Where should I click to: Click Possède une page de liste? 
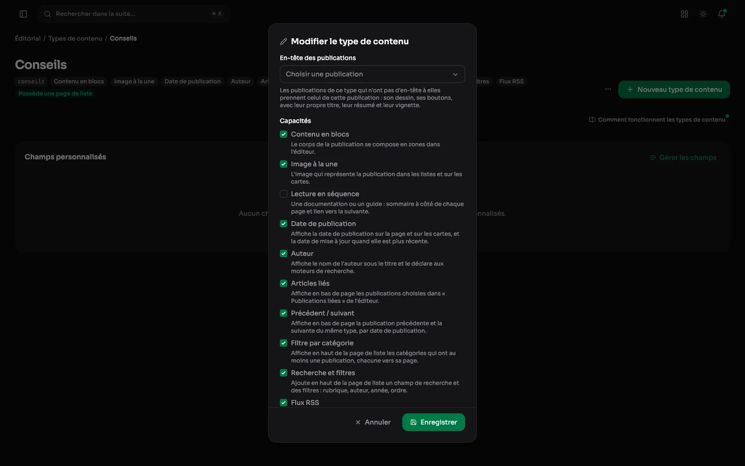click(x=55, y=94)
